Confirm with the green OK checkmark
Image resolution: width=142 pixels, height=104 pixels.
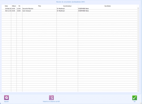(135, 98)
